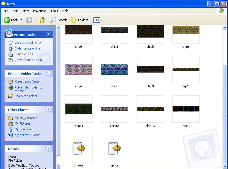Viewport: 228px width, 169px height.
Task: Open the Back button history dropdown arrow
Action: pyautogui.click(x=21, y=20)
